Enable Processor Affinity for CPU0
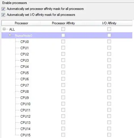This screenshot has width=134, height=138. [63, 42]
